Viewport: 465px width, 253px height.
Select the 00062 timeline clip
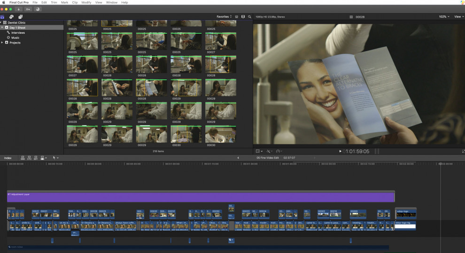pos(323,214)
